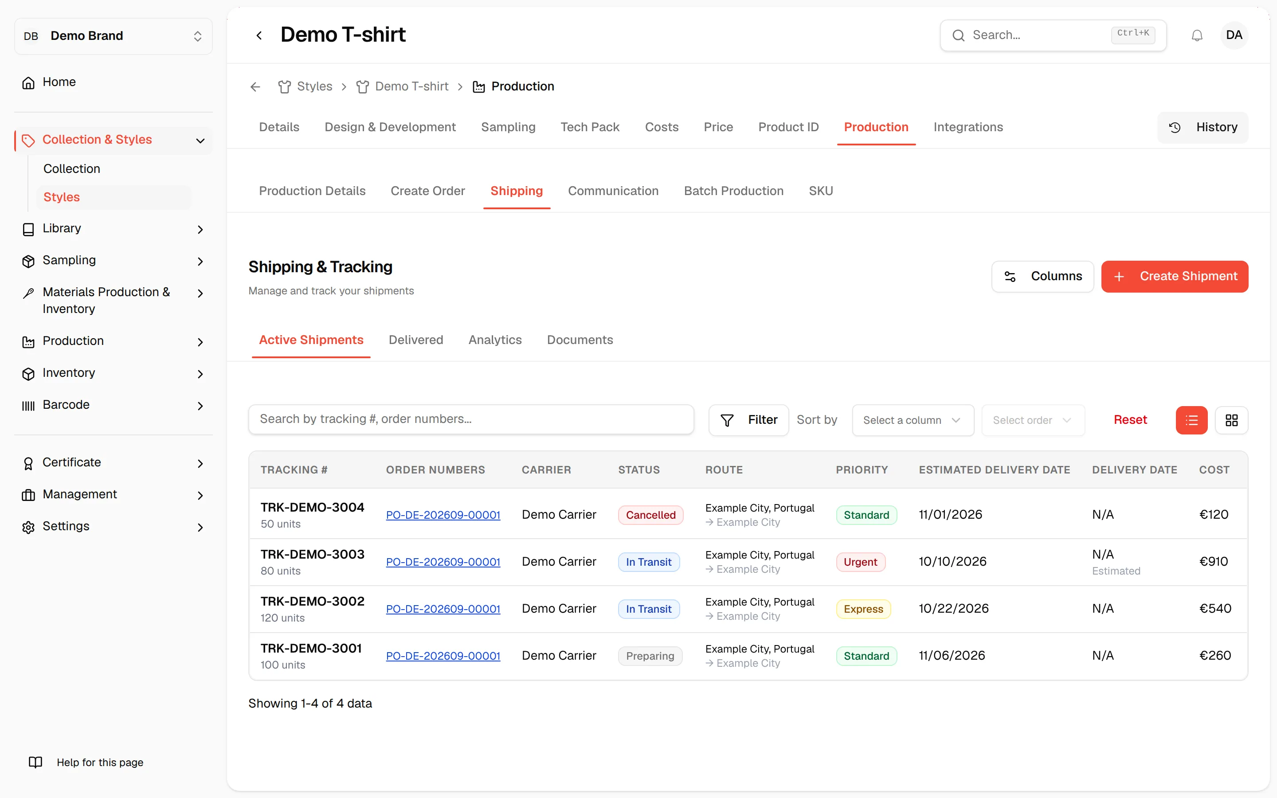Screen dimensions: 1277x798
Task: Expand the Settings sidebar chevron
Action: click(x=200, y=527)
